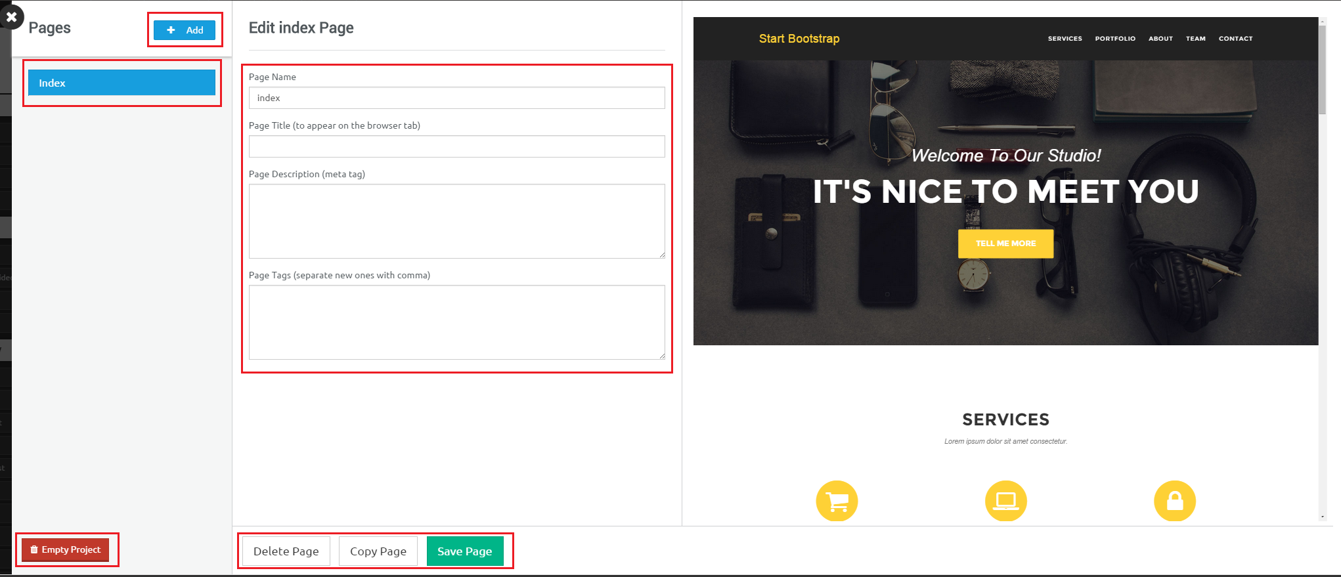
Task: Open the Portfolio nav item
Action: (1114, 39)
